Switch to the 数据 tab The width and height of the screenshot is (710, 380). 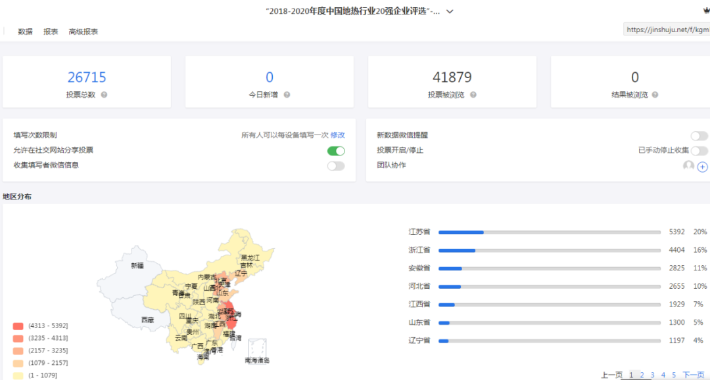[x=24, y=31]
